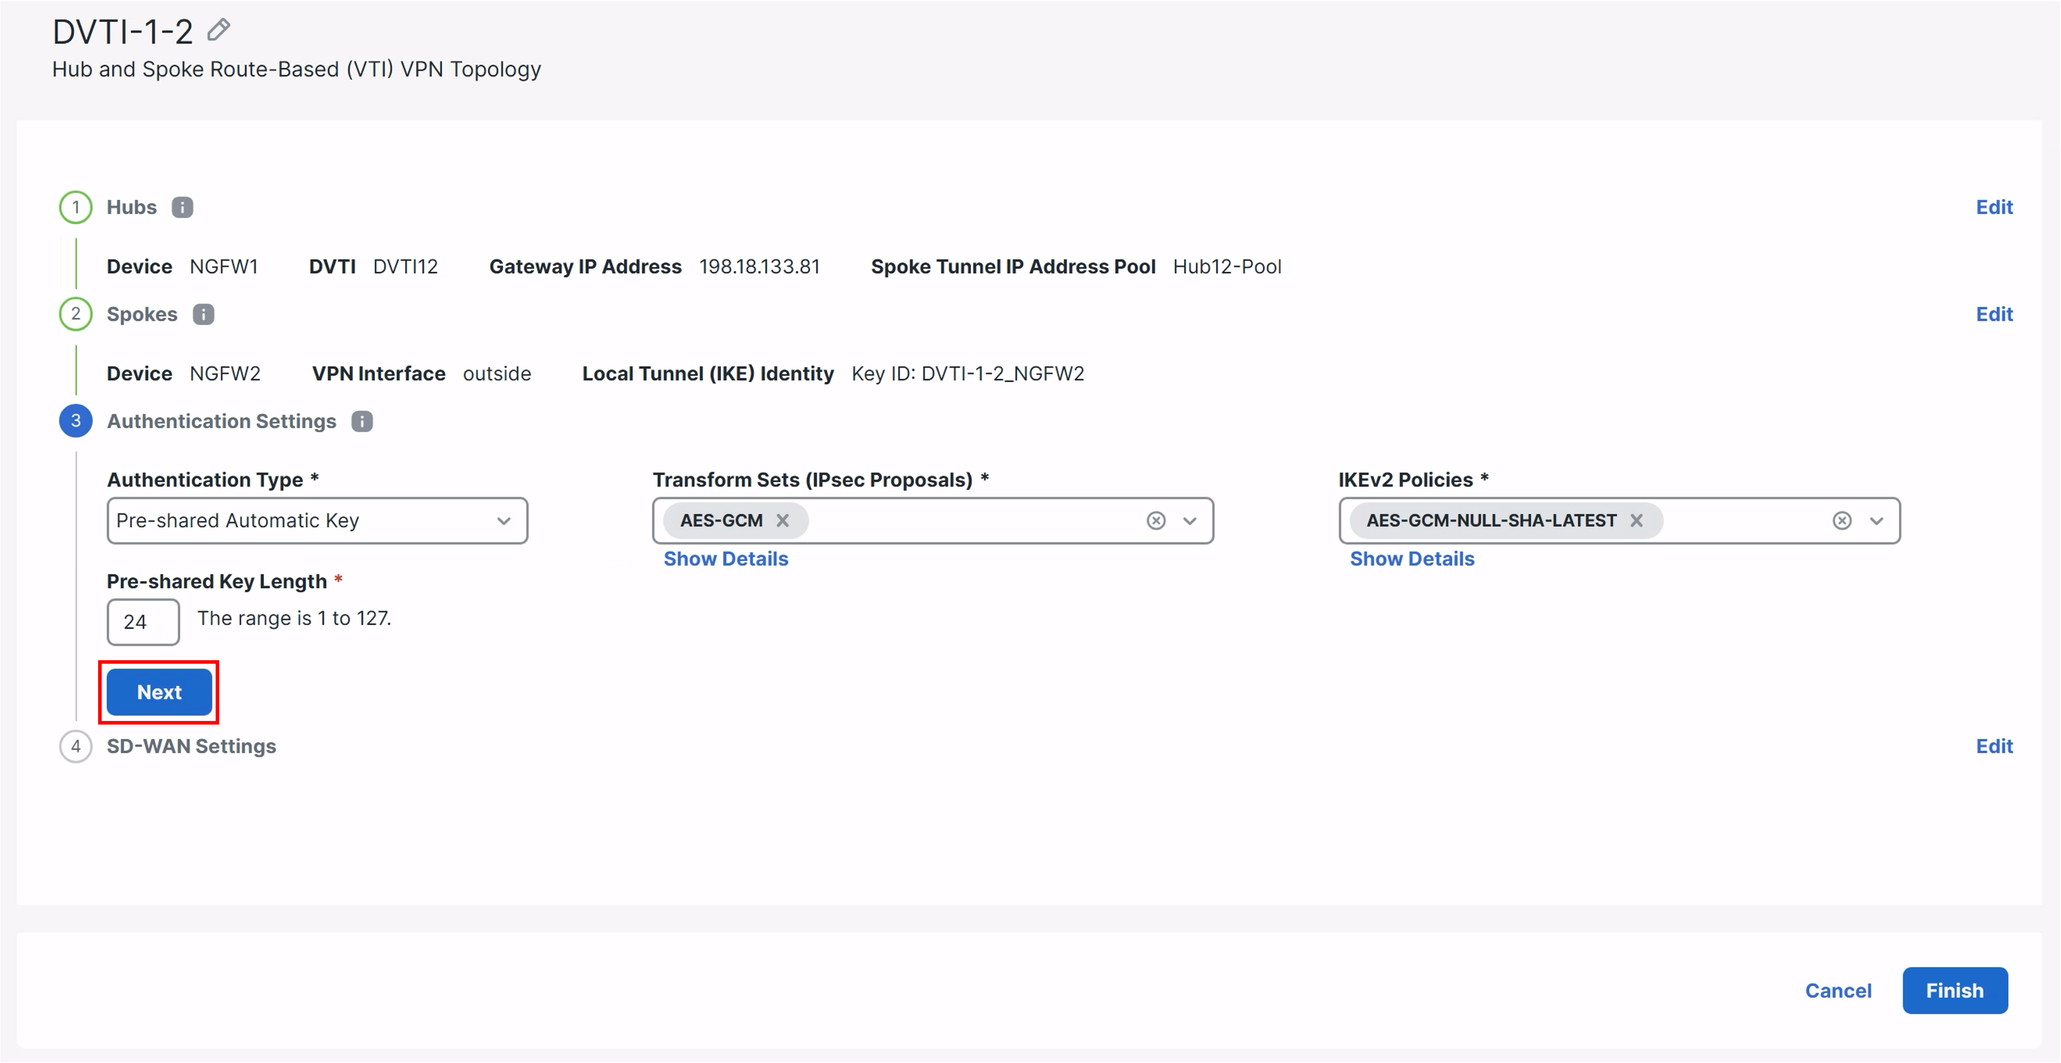Click the Hubs info icon
The image size is (2061, 1063).
(182, 207)
